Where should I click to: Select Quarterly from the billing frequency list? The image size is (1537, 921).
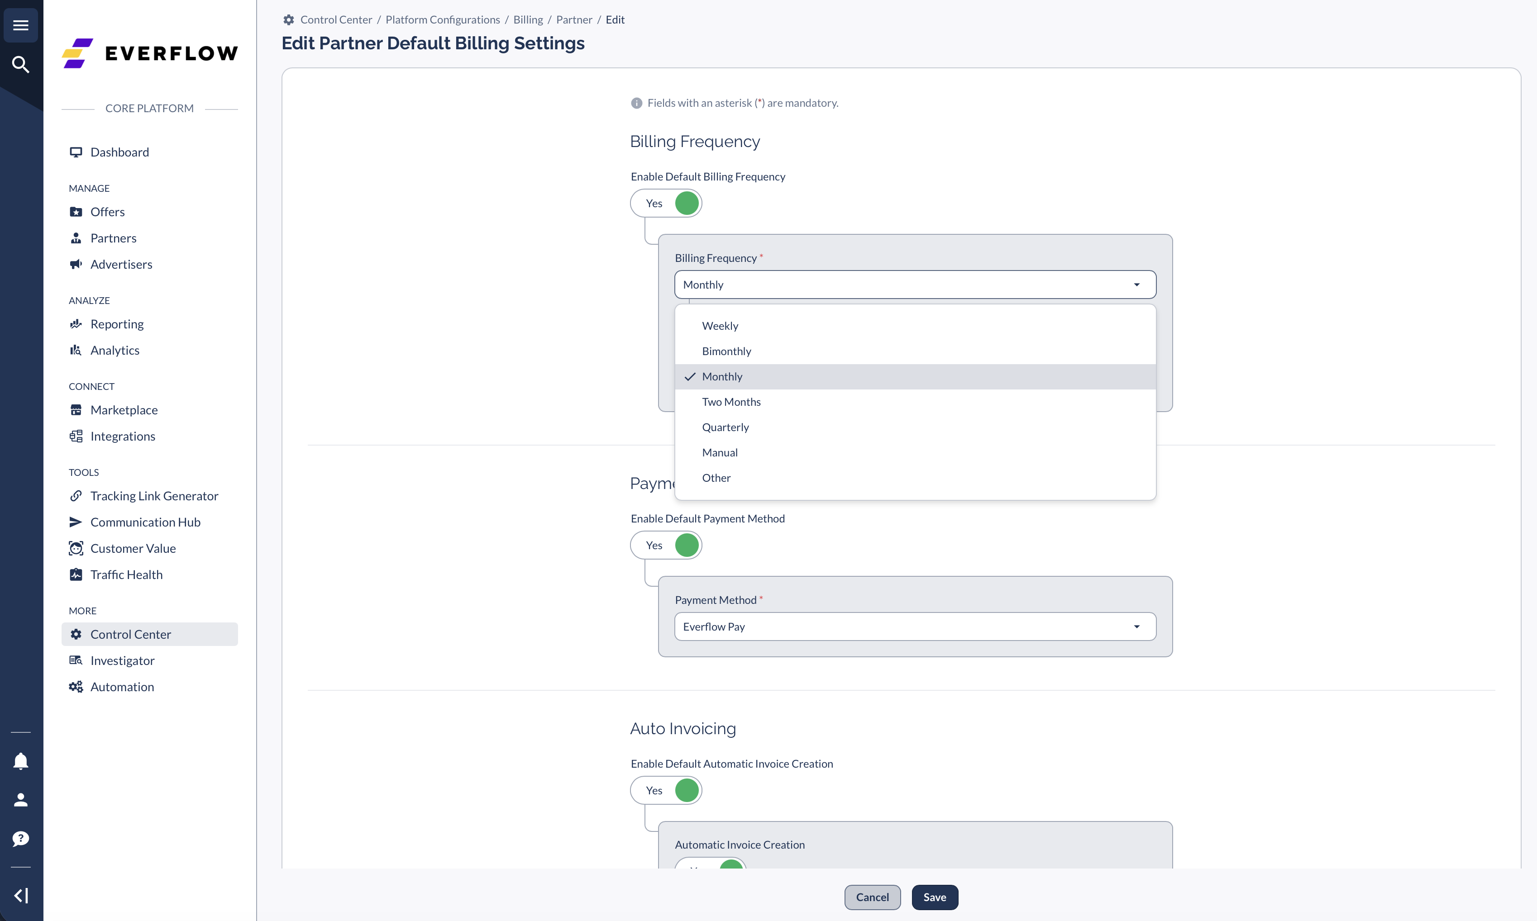pos(725,427)
